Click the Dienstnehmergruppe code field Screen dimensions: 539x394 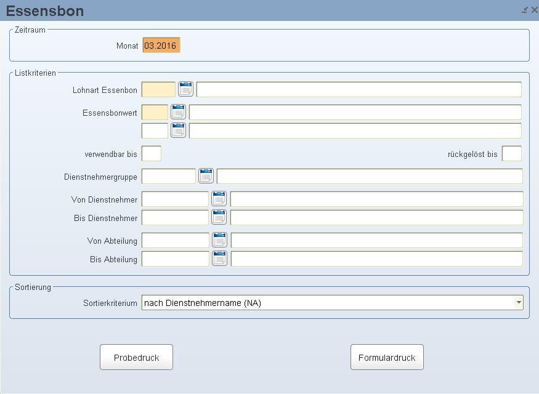[168, 177]
